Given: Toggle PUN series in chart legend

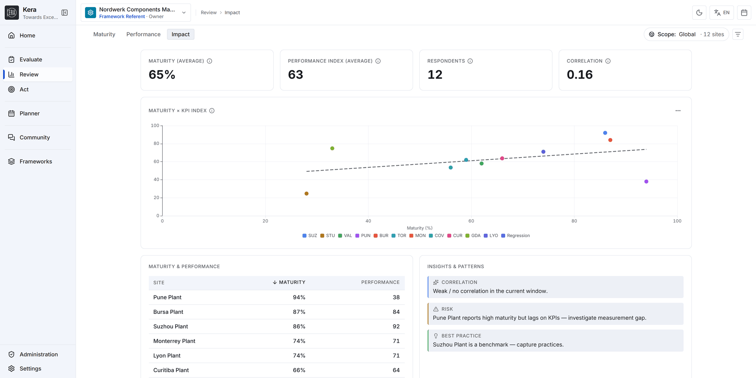Looking at the screenshot, I should [x=363, y=235].
